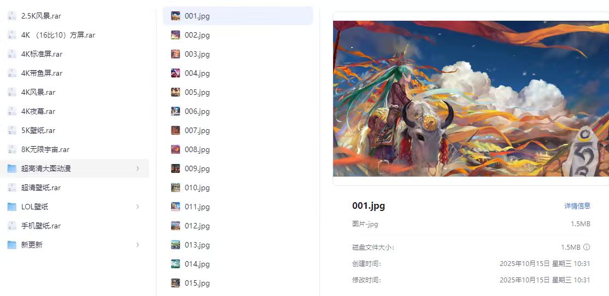Click the large 001.jpg preview image
Viewport: 609px width, 296px height.
click(x=471, y=99)
